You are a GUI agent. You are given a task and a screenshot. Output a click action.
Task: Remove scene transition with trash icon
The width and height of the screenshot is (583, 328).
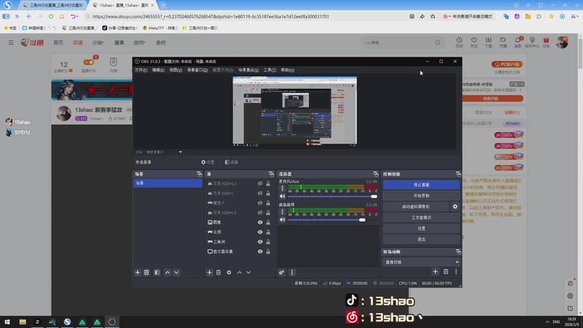pyautogui.click(x=446, y=272)
